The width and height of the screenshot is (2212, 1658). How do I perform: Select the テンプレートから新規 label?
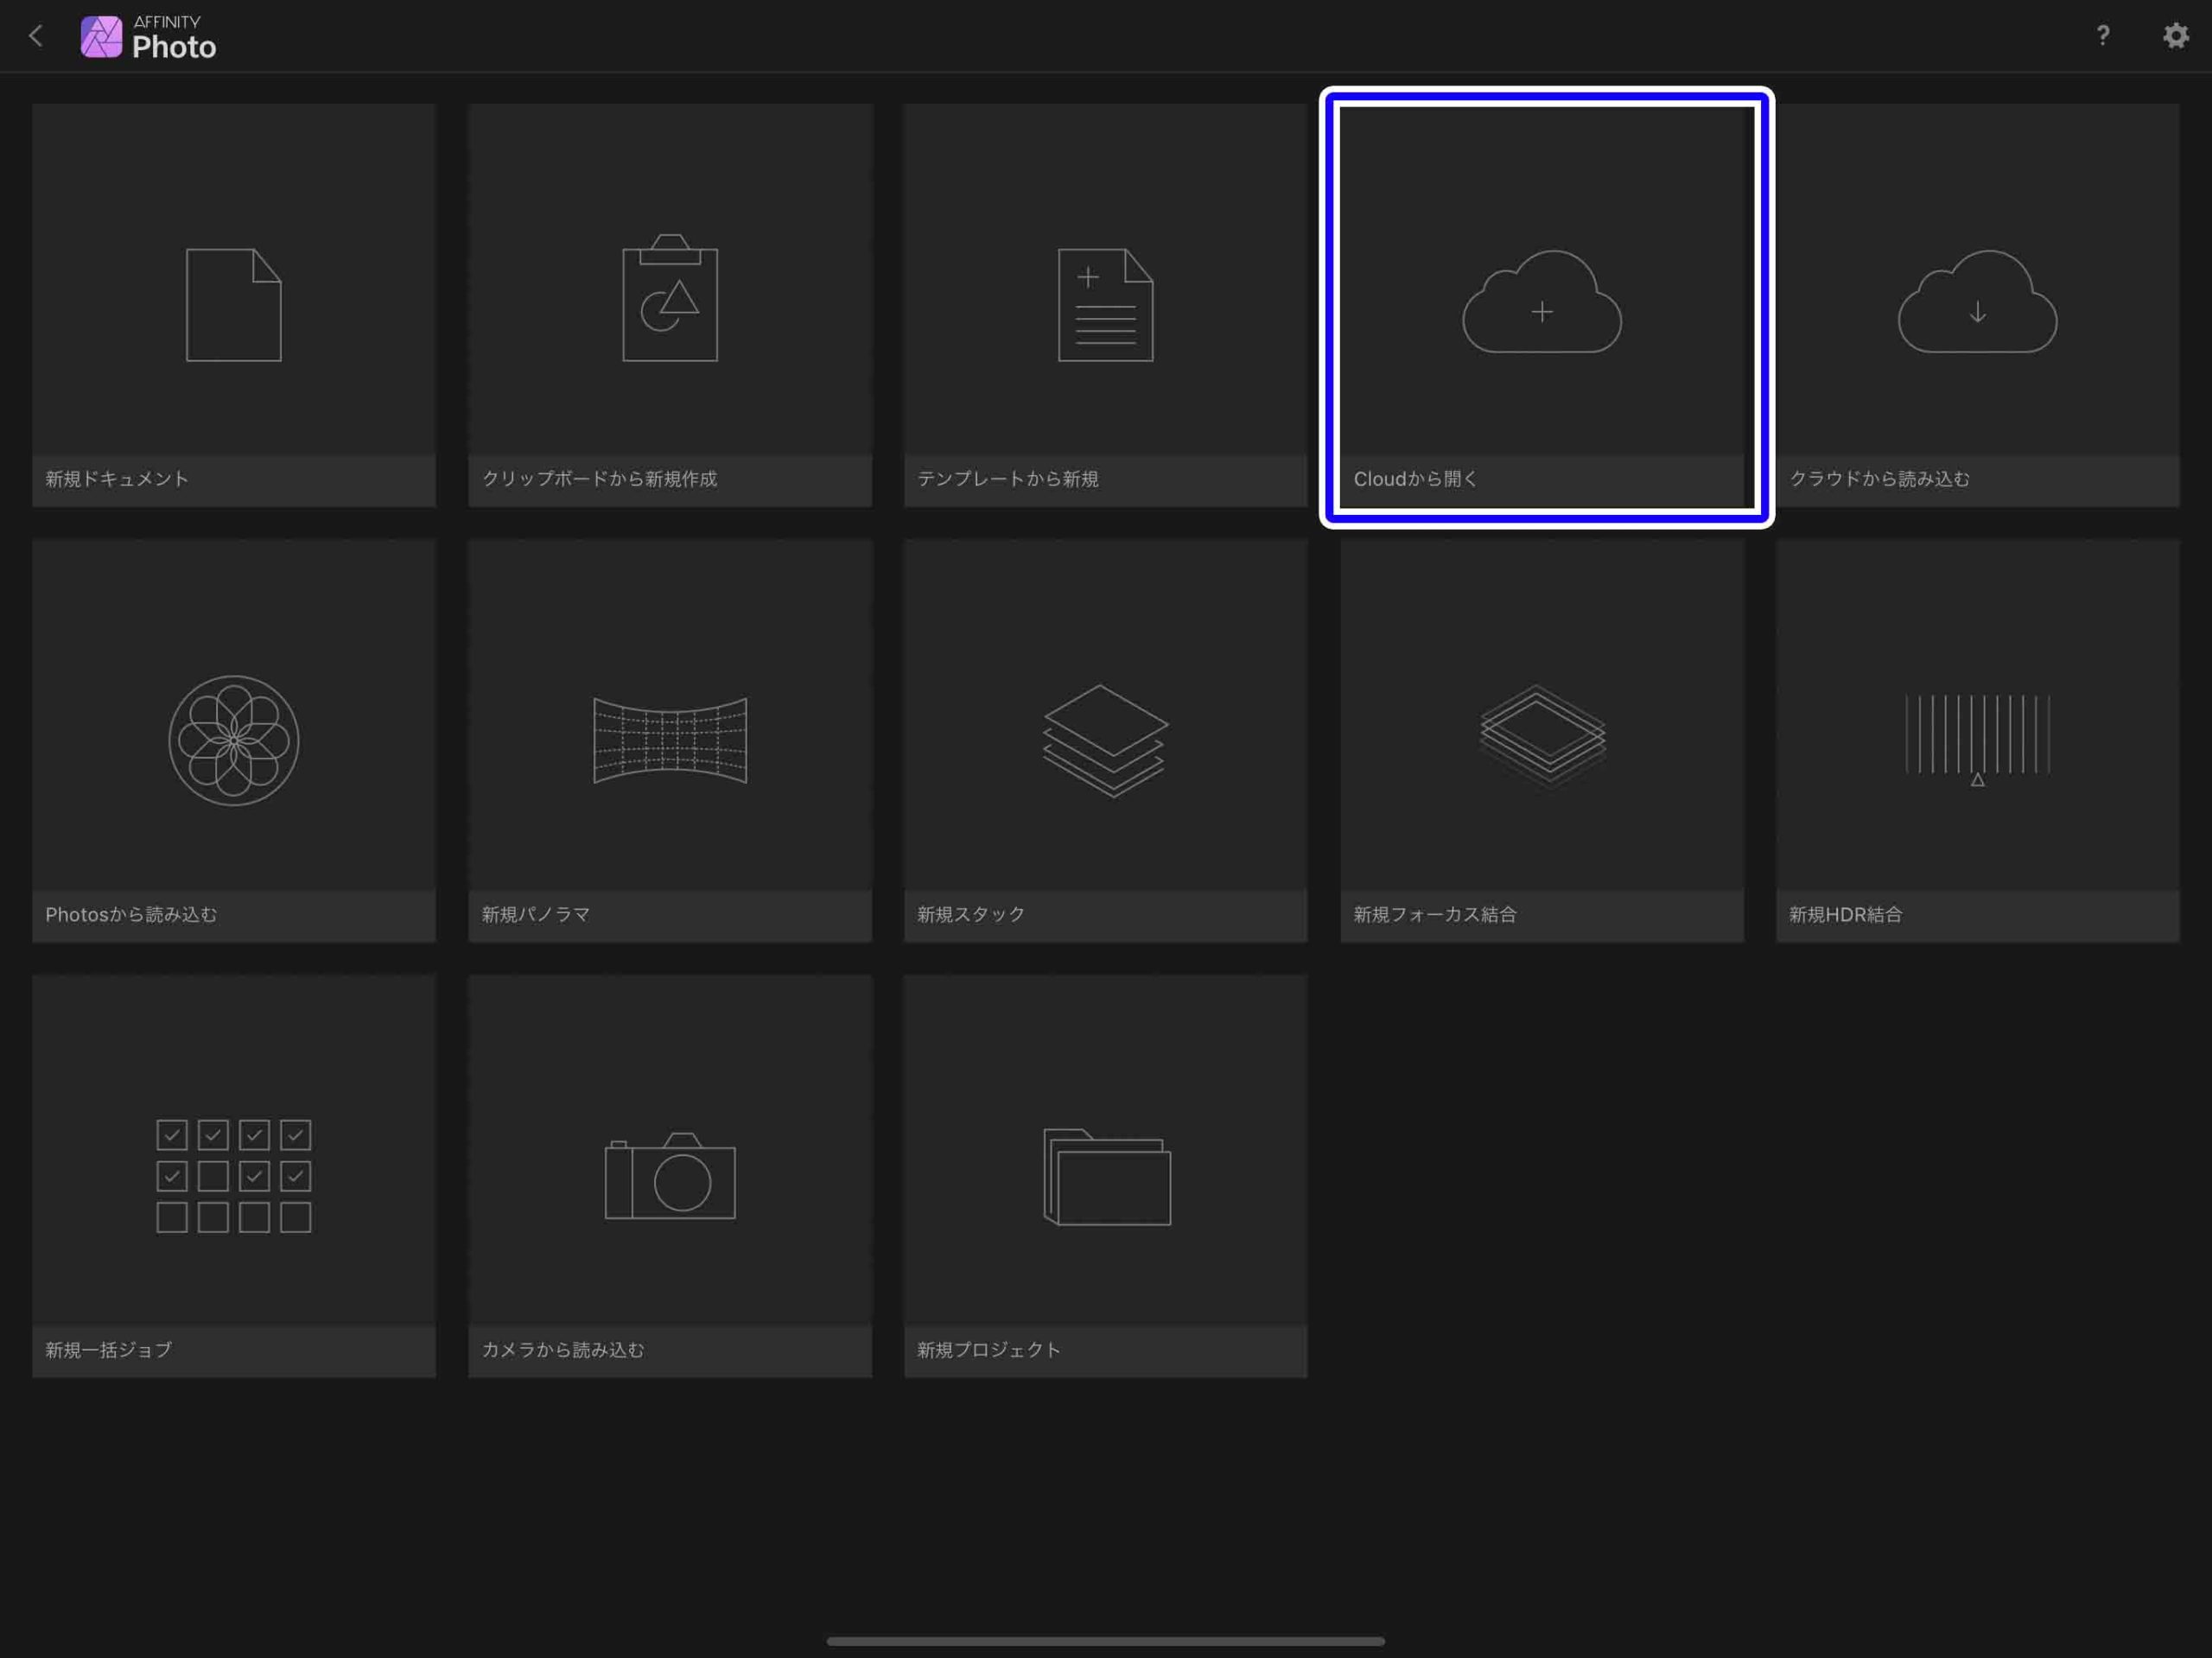click(x=1008, y=479)
